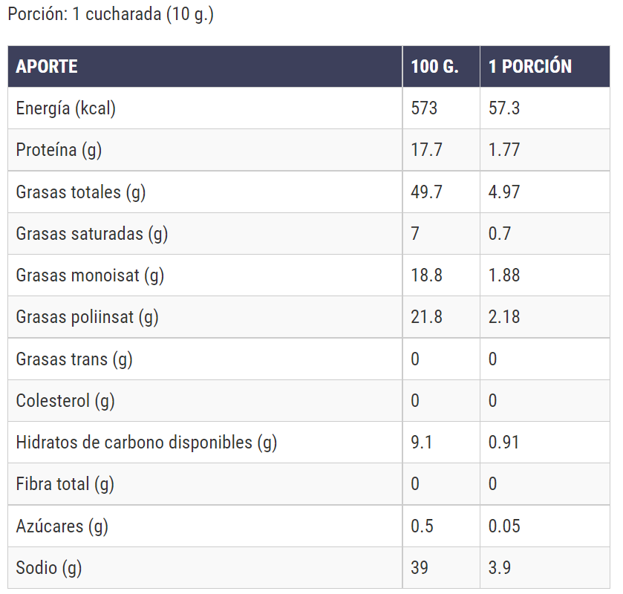Viewport: 623px width, 594px height.
Task: Select the Proteína (g) row label
Action: point(59,150)
